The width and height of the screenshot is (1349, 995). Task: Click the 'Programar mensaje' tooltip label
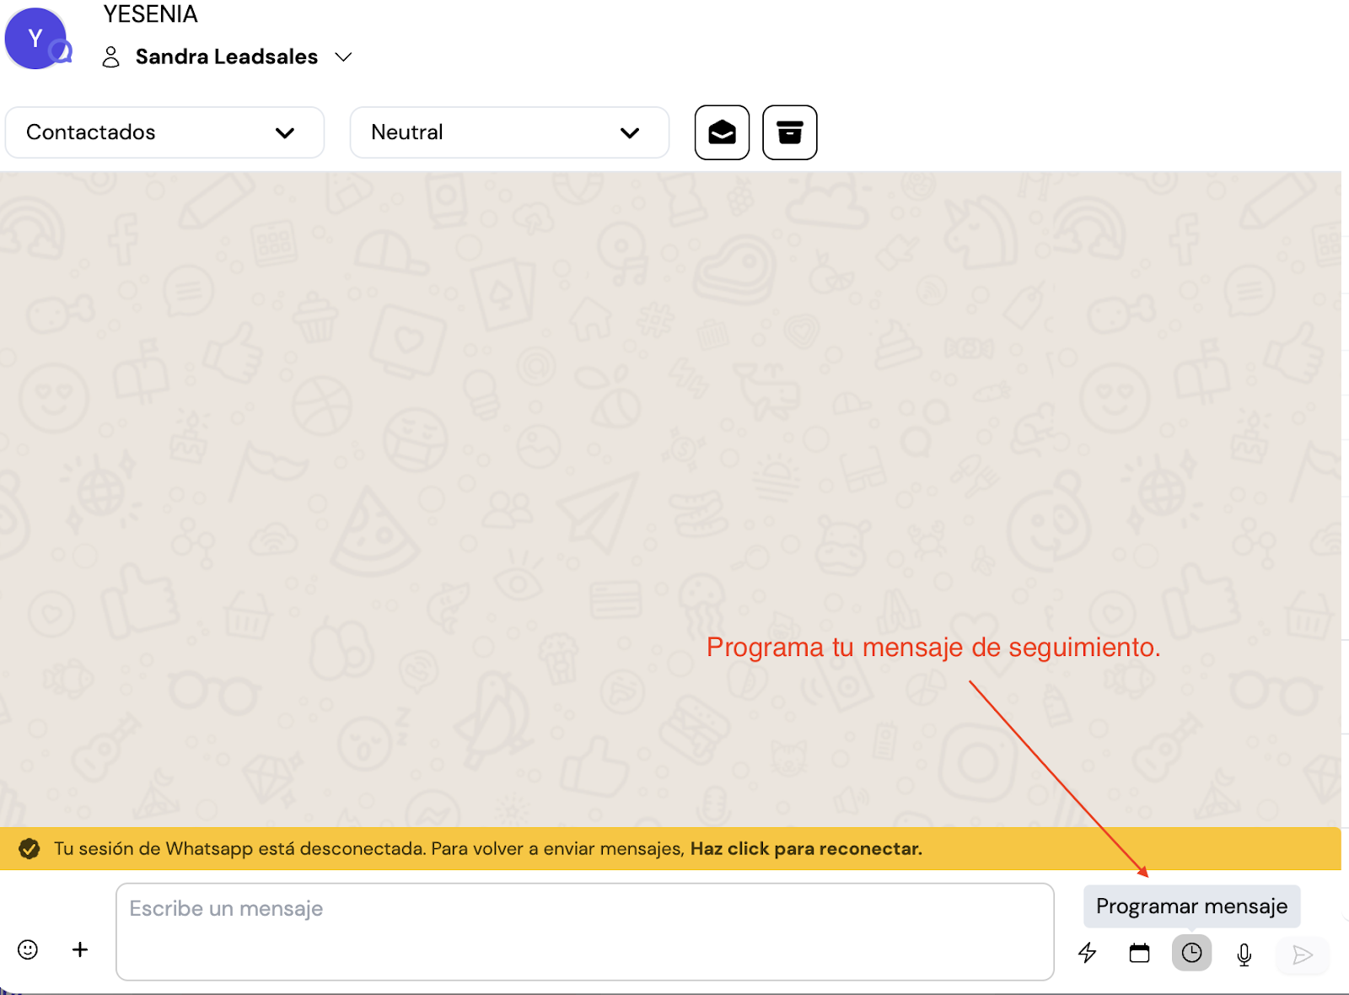click(x=1191, y=906)
